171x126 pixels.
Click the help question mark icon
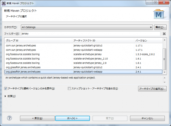point(9,118)
